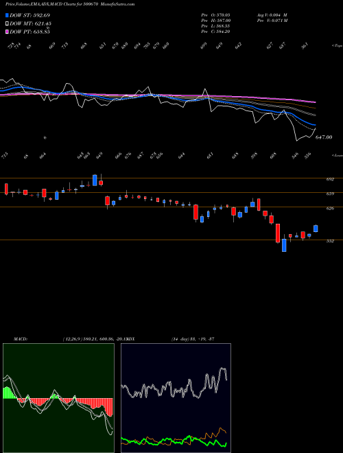The image size is (343, 453).
Task: Click inside the green MACD chart panel
Action: (58, 398)
